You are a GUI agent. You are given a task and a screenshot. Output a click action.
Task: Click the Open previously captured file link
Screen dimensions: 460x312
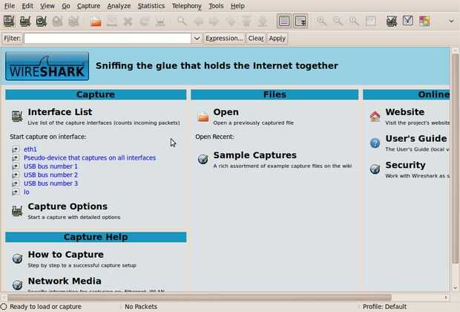pos(226,112)
